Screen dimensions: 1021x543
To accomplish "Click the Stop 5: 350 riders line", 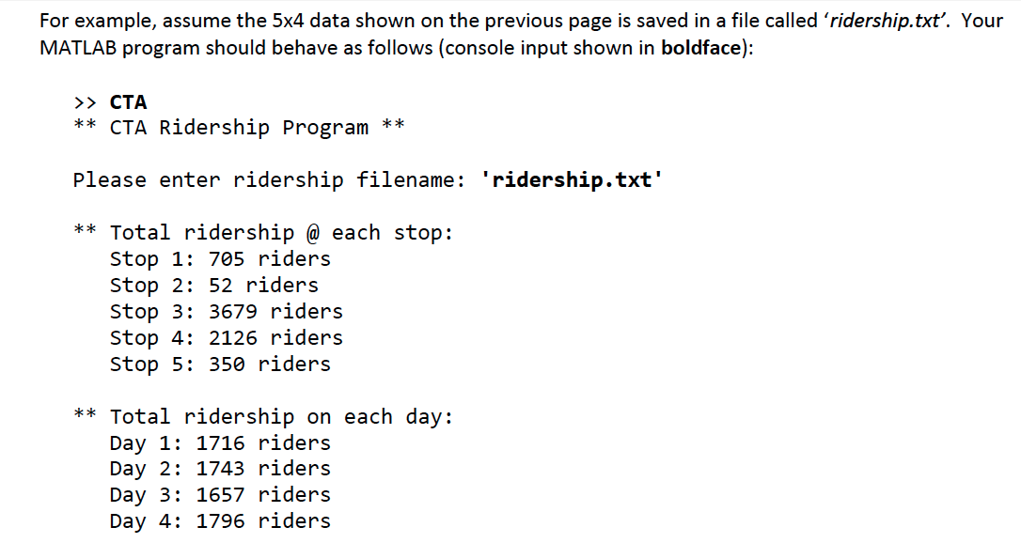I will (x=220, y=365).
